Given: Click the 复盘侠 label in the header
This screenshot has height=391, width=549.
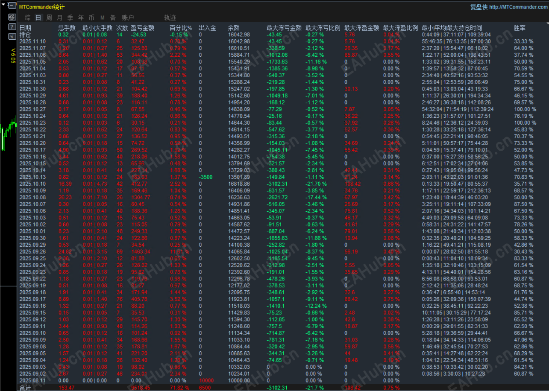Looking at the screenshot, I should tap(479, 7).
